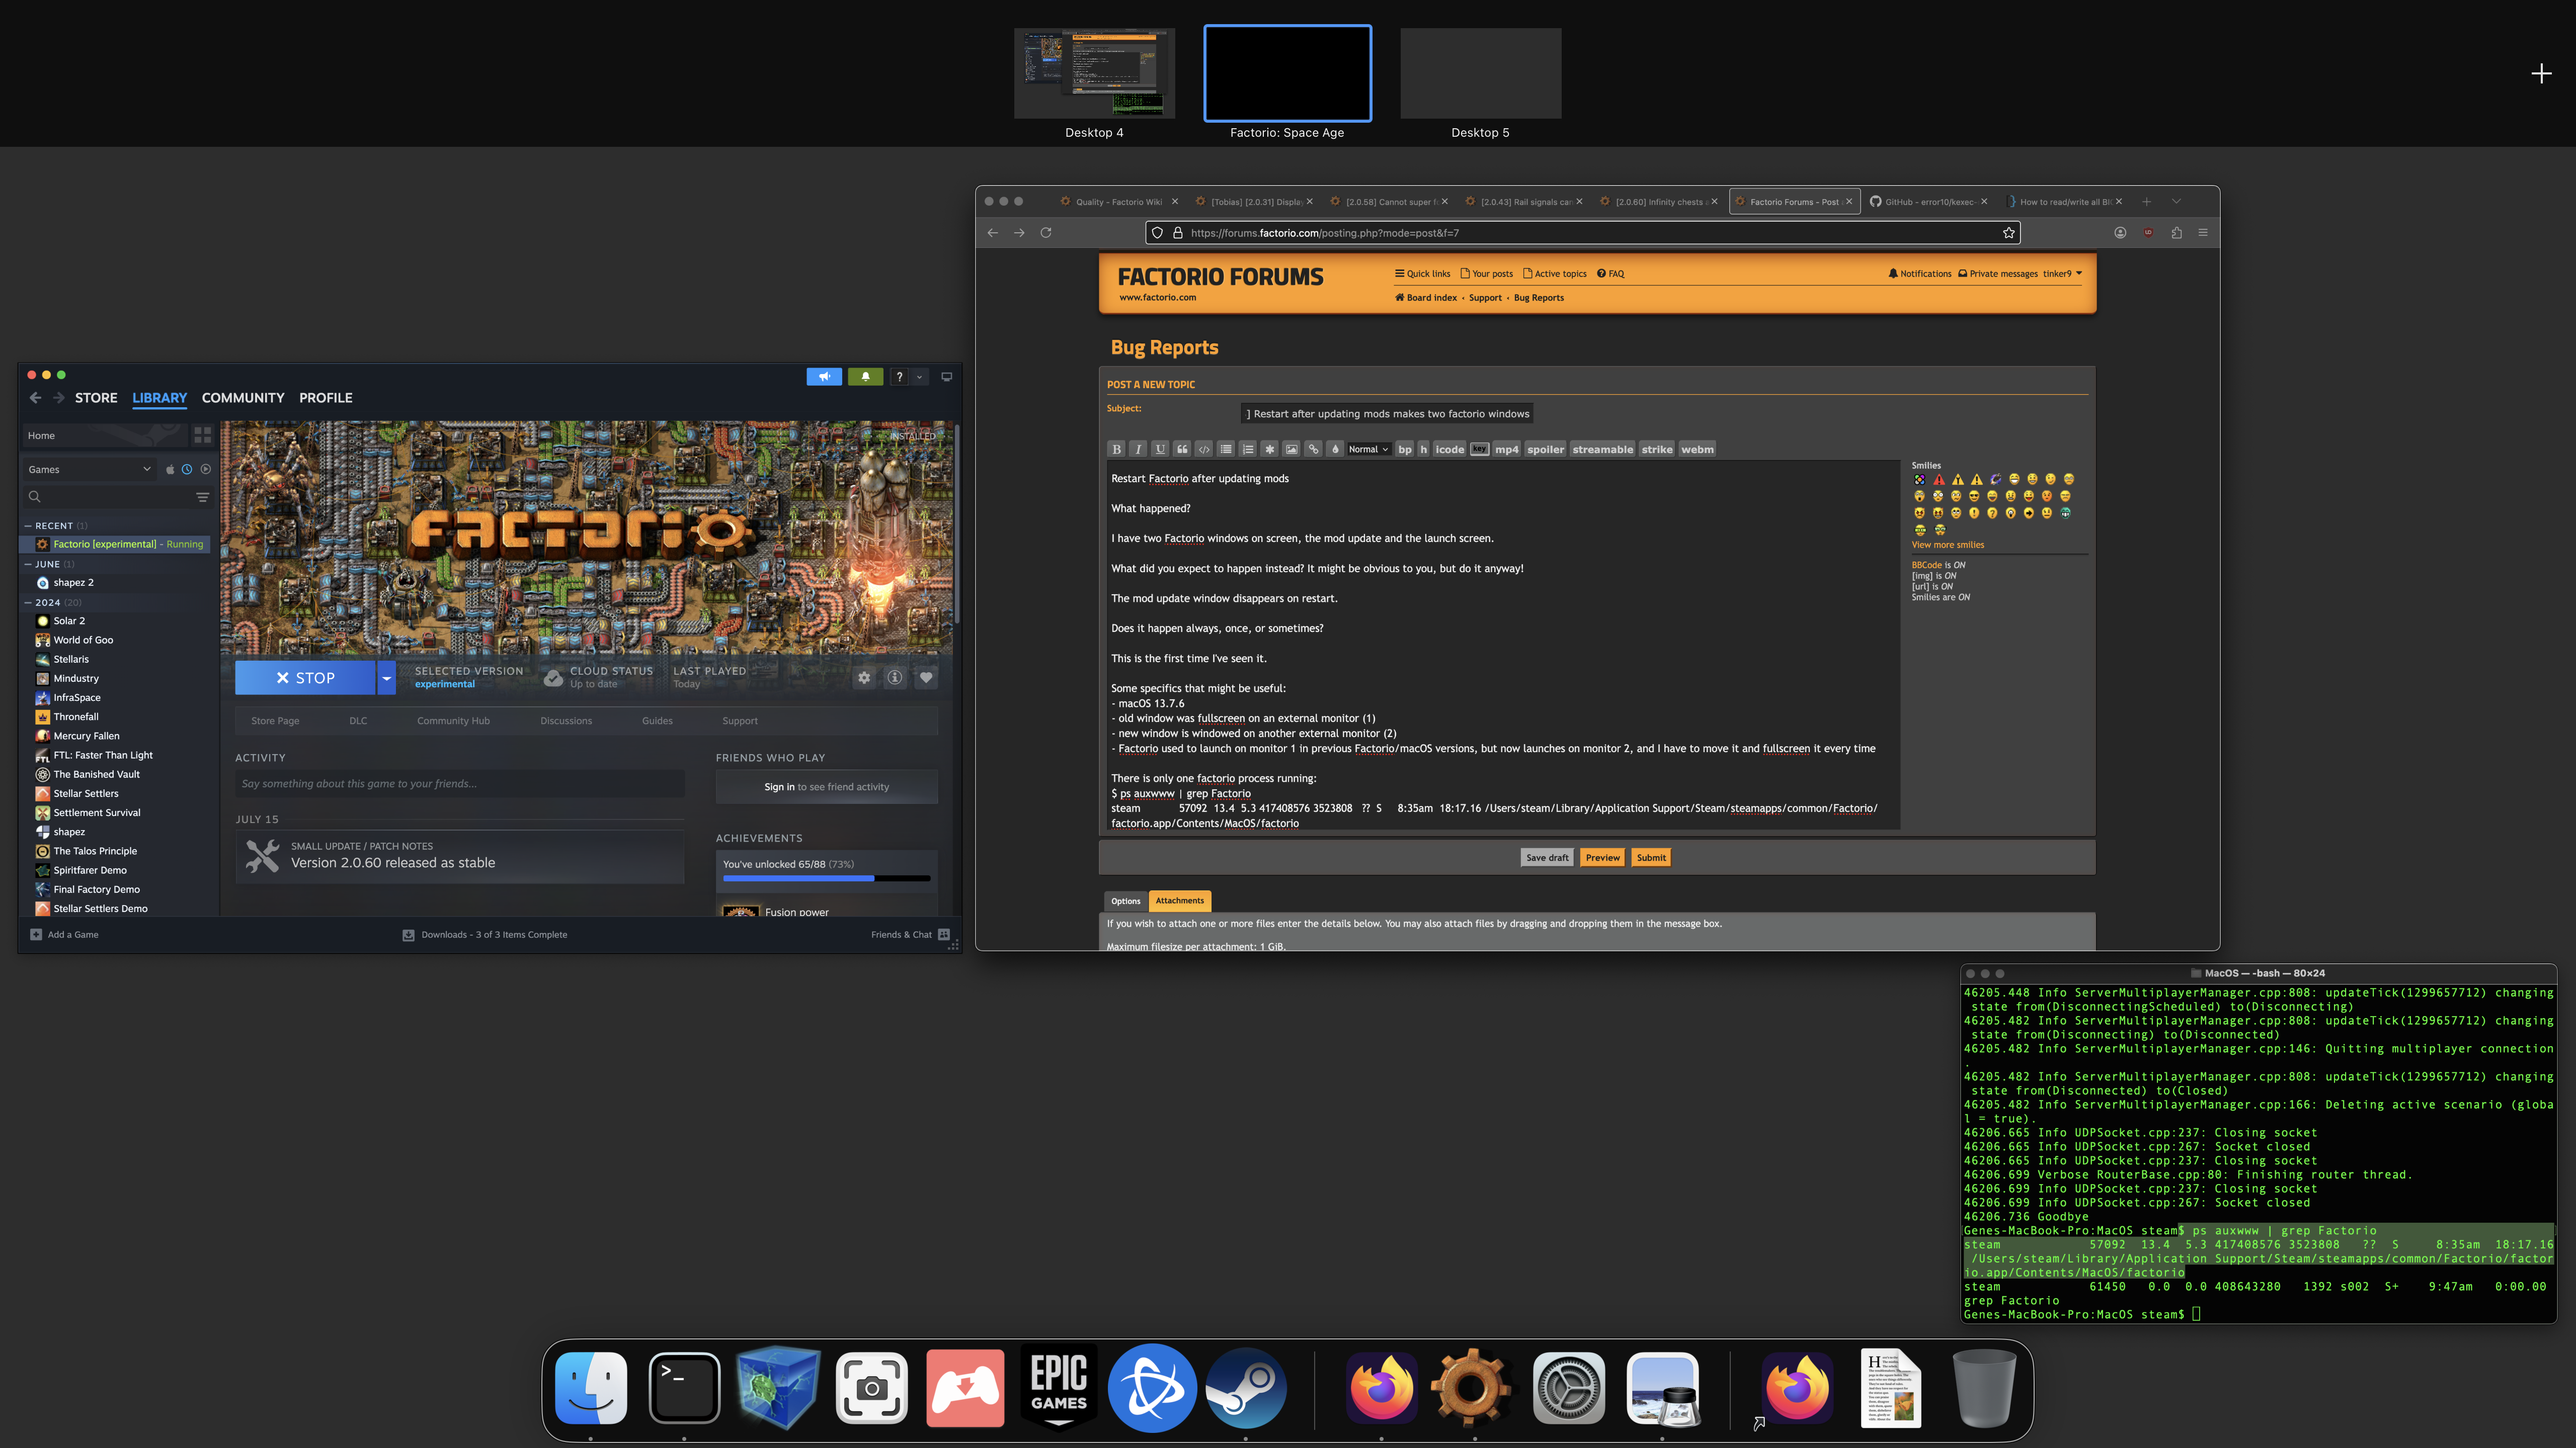Insert an ordered list in the forum editor
The height and width of the screenshot is (1448, 2576).
click(1248, 449)
